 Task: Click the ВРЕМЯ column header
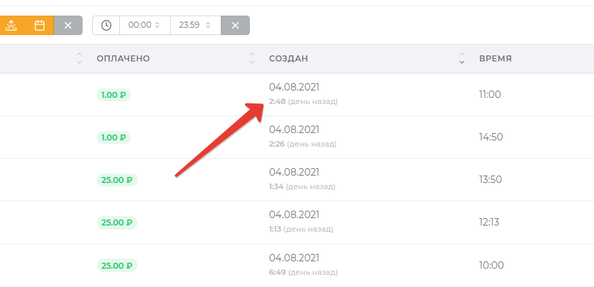[x=495, y=59]
